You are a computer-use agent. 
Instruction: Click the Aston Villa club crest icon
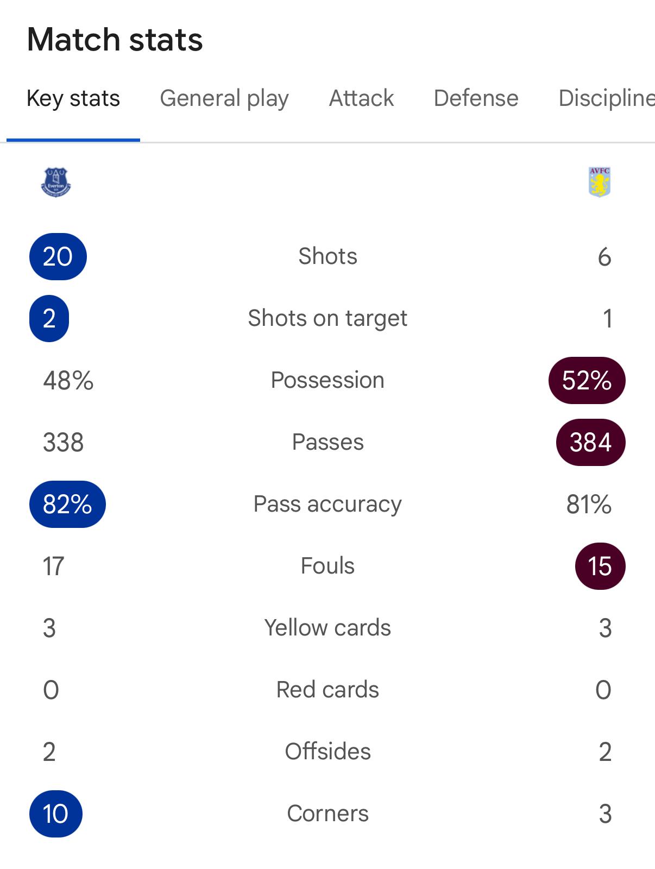[x=599, y=182]
